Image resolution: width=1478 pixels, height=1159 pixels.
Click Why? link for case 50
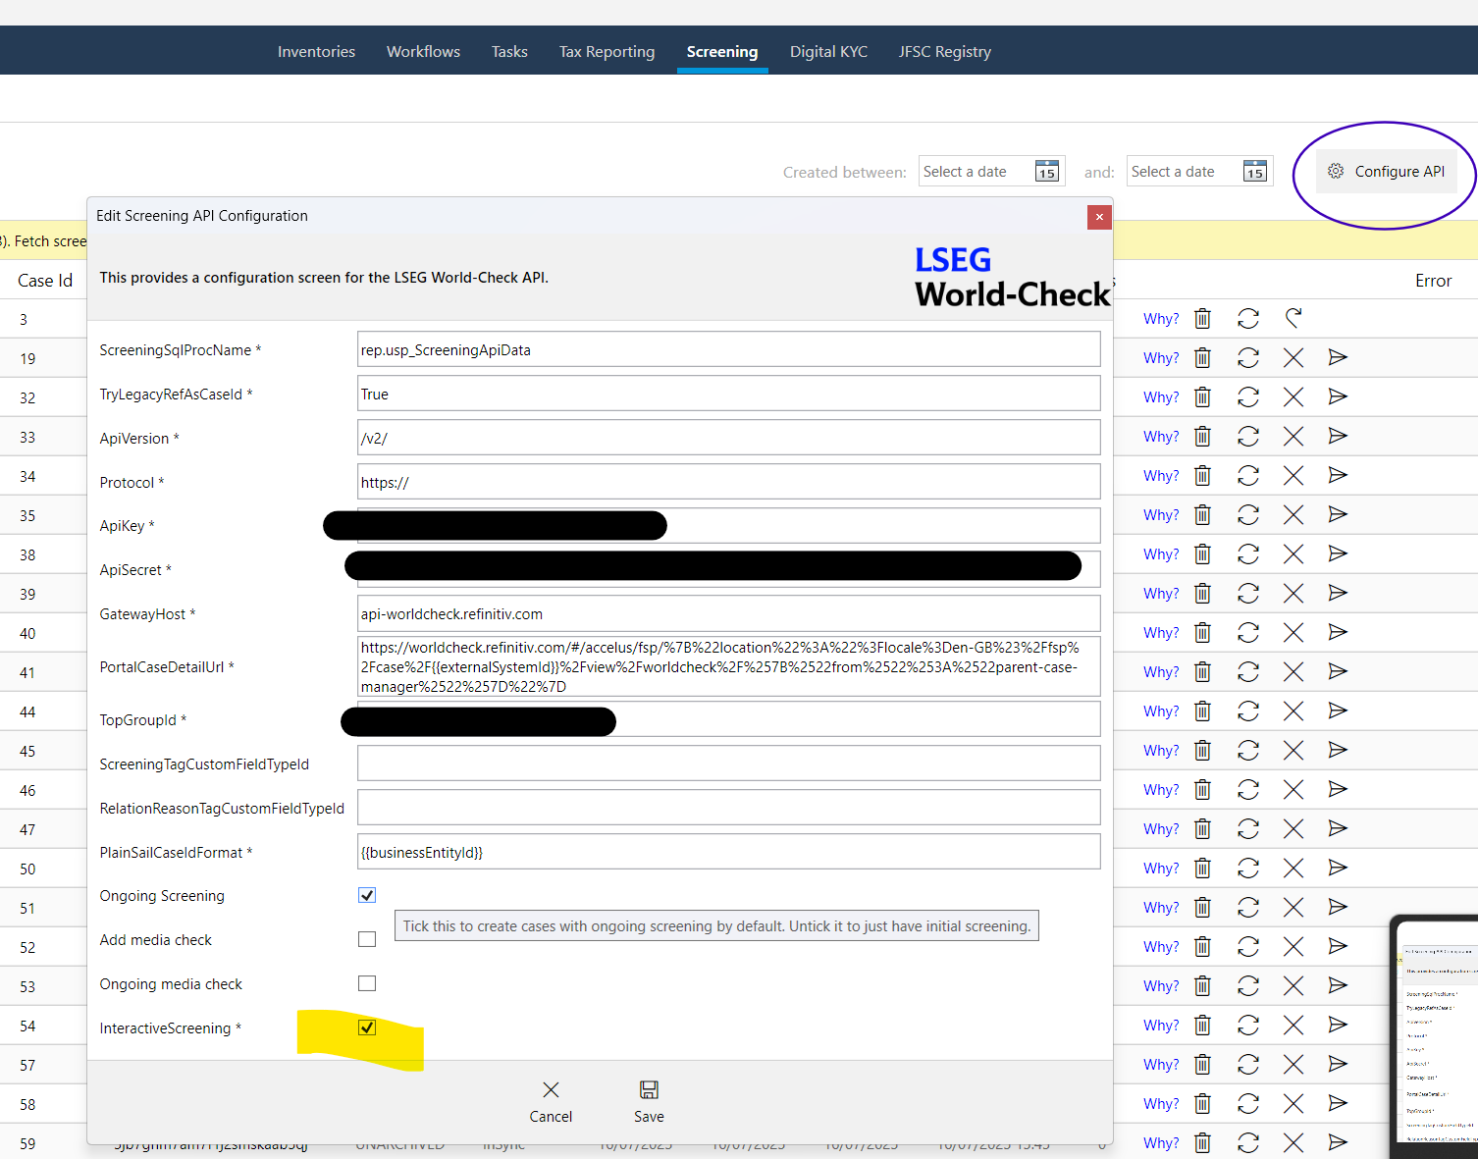(x=1161, y=869)
